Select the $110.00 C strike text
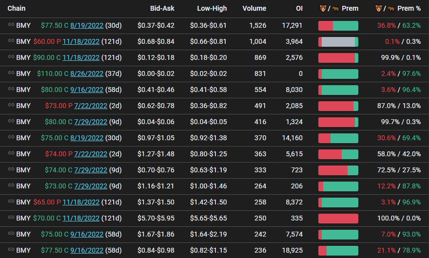 [53, 74]
